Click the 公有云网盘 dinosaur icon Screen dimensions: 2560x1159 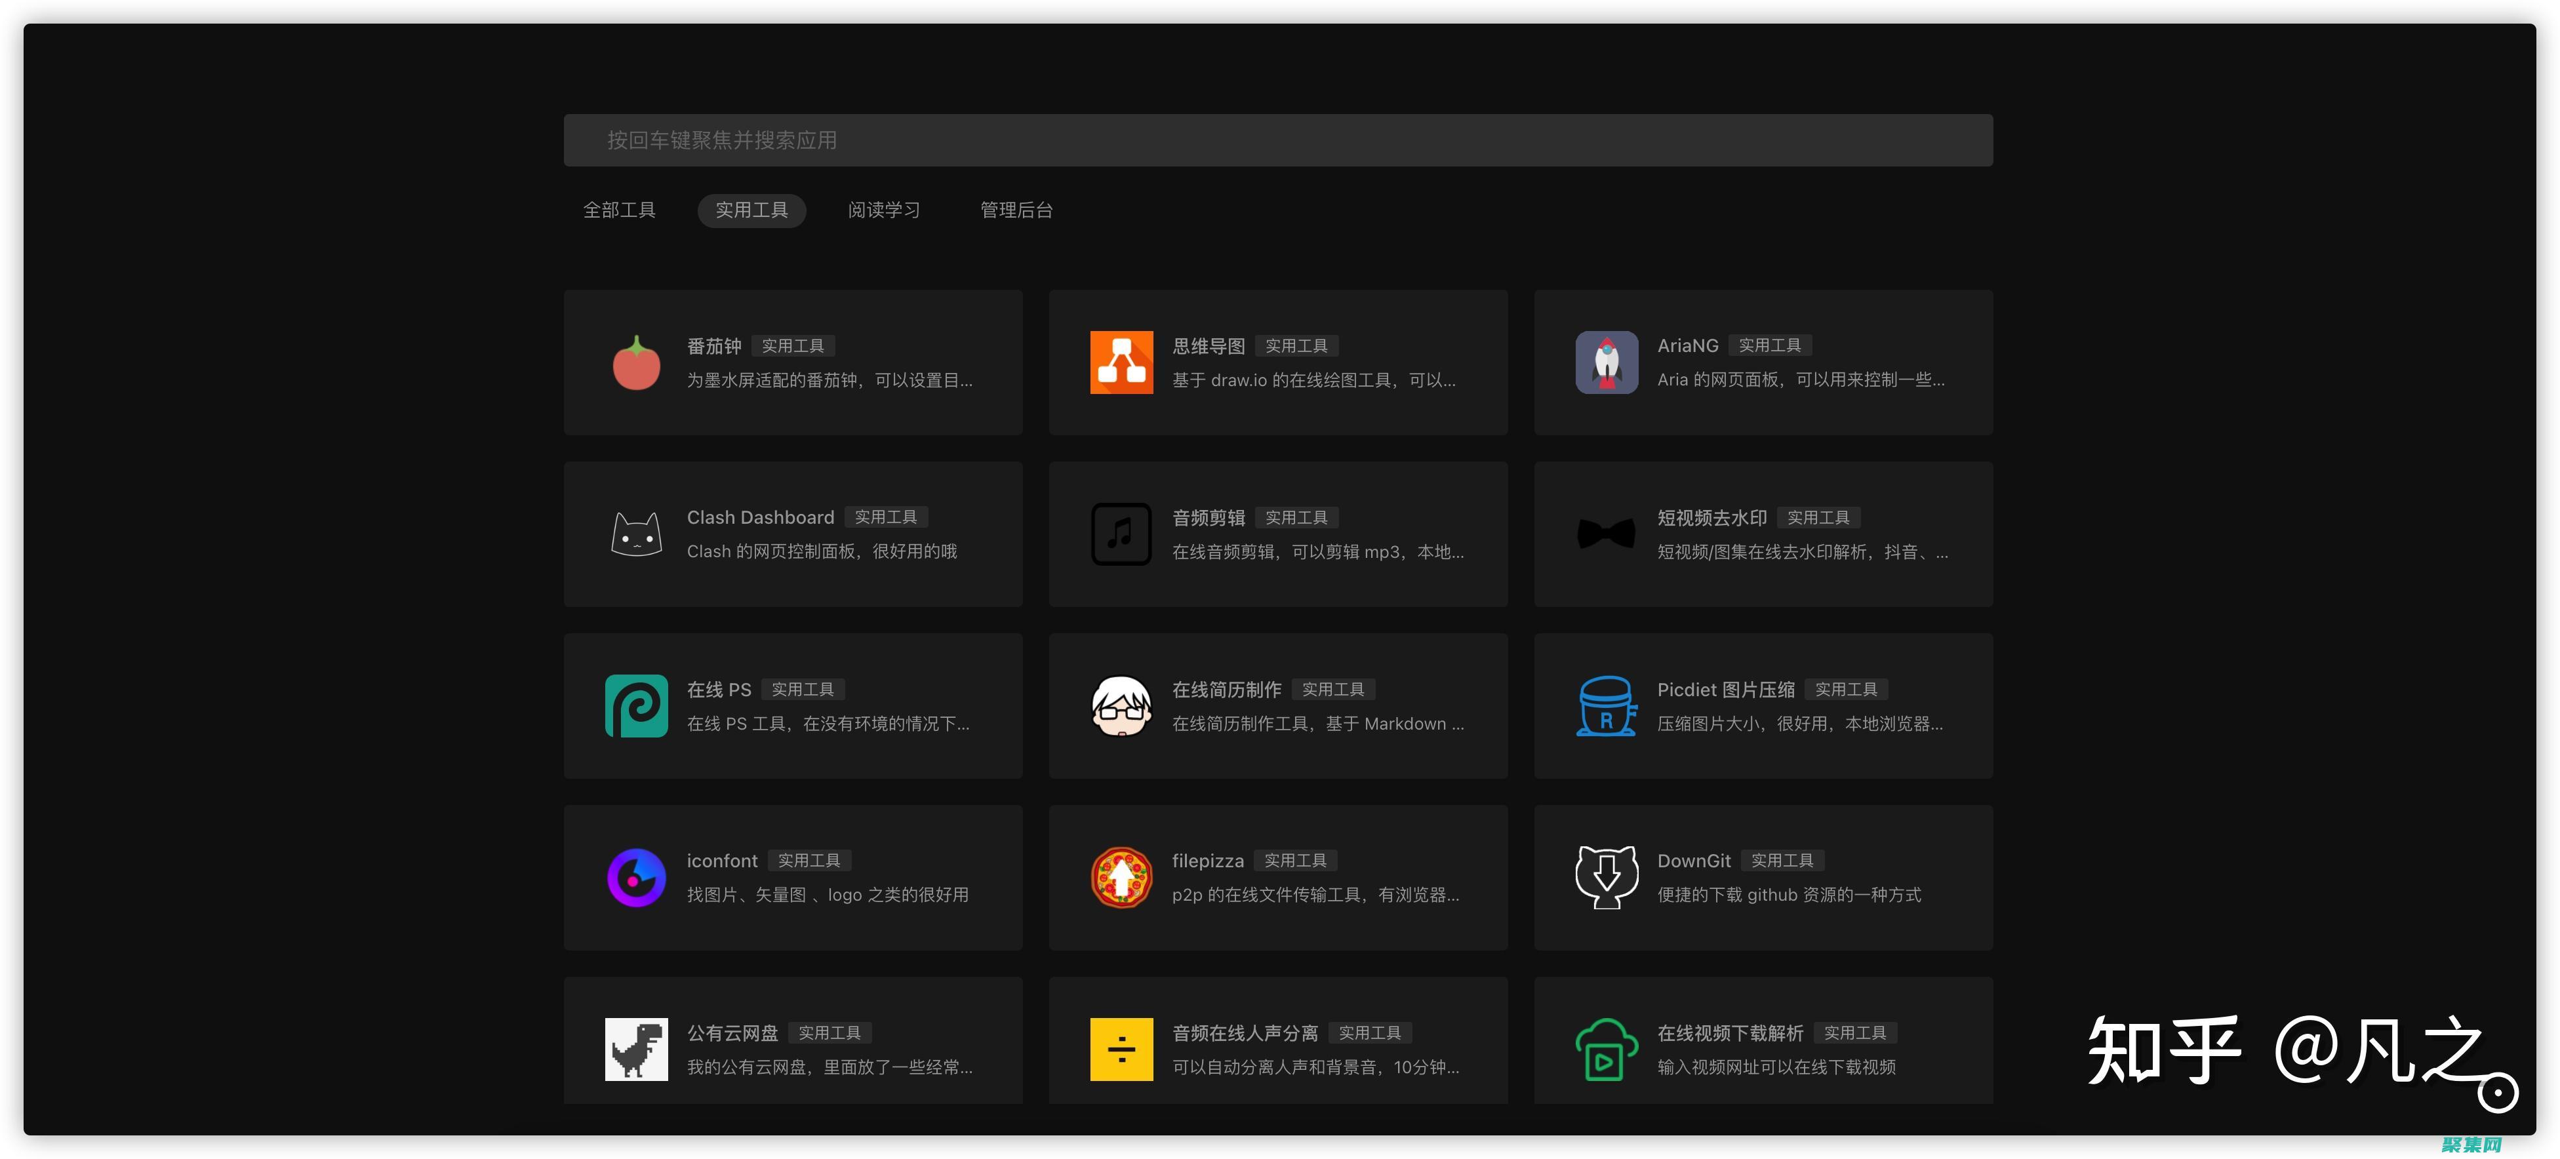[636, 1049]
